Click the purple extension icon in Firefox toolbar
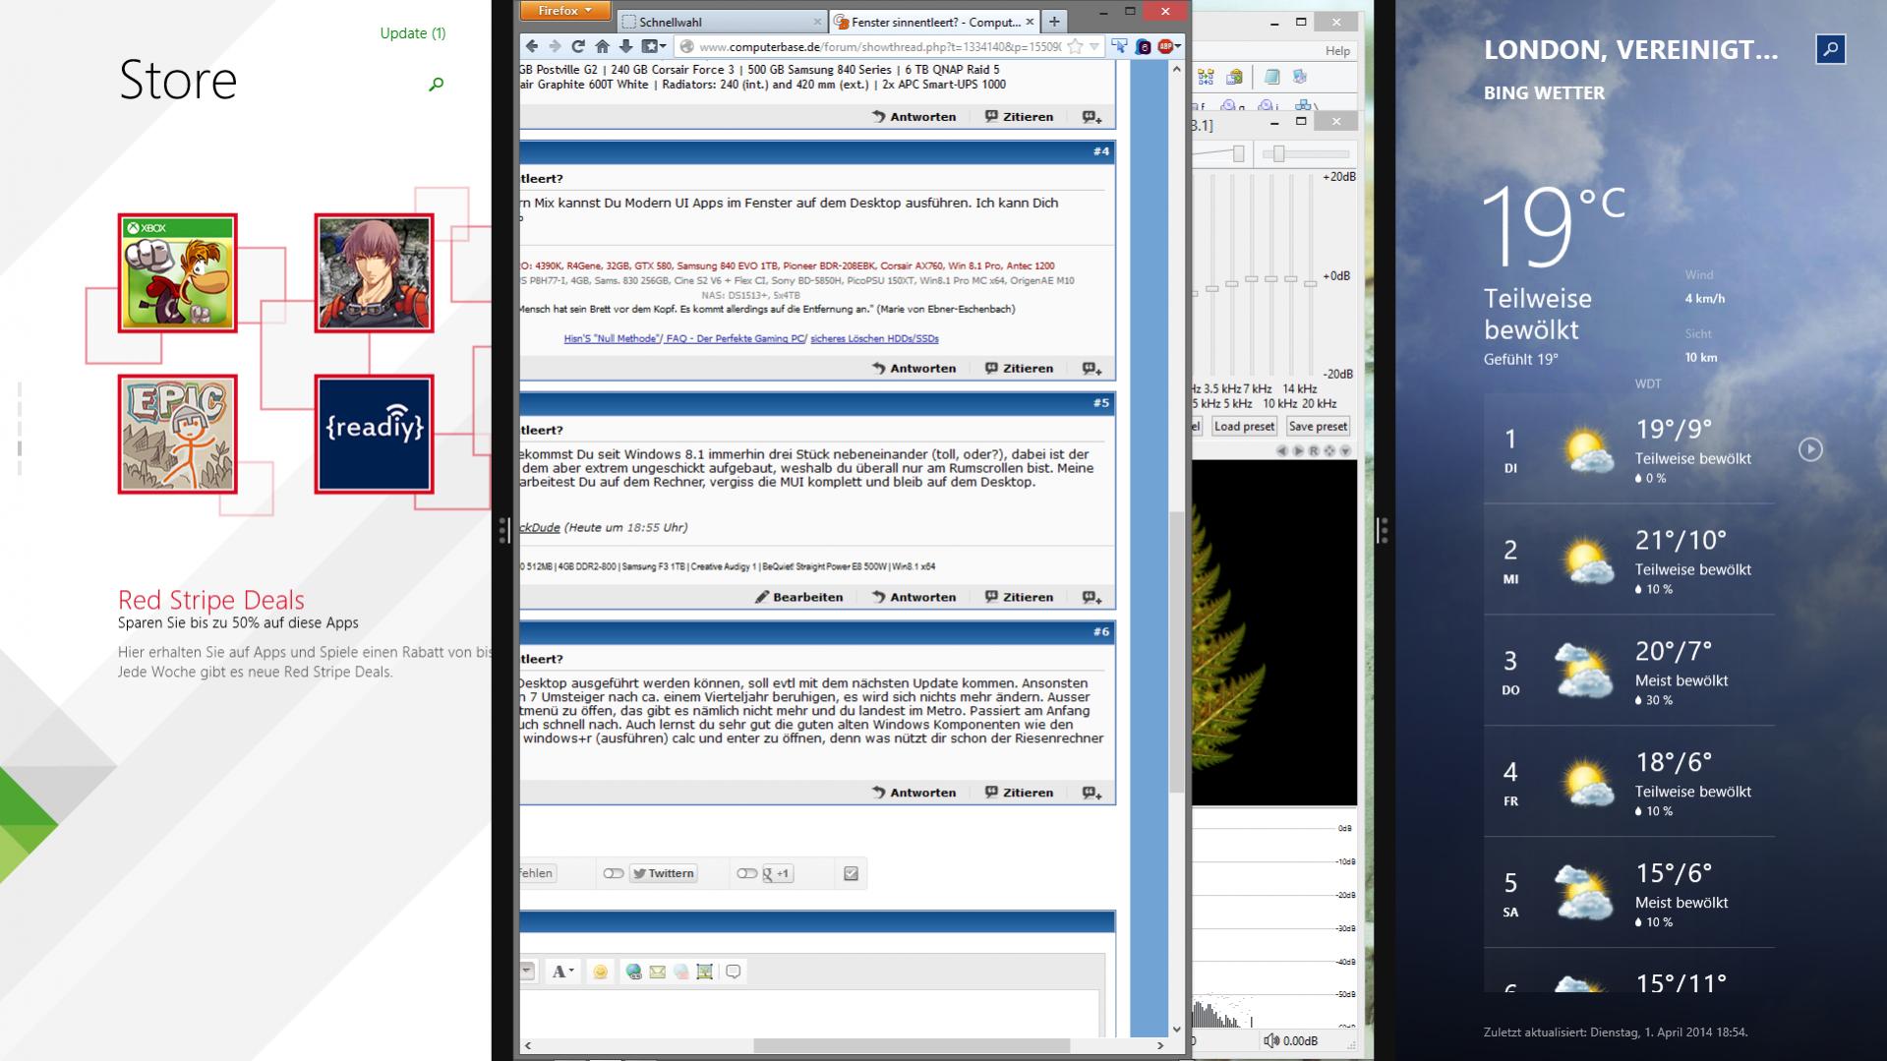The height and width of the screenshot is (1061, 1887). (1143, 46)
